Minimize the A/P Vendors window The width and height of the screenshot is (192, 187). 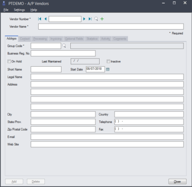(164, 3)
